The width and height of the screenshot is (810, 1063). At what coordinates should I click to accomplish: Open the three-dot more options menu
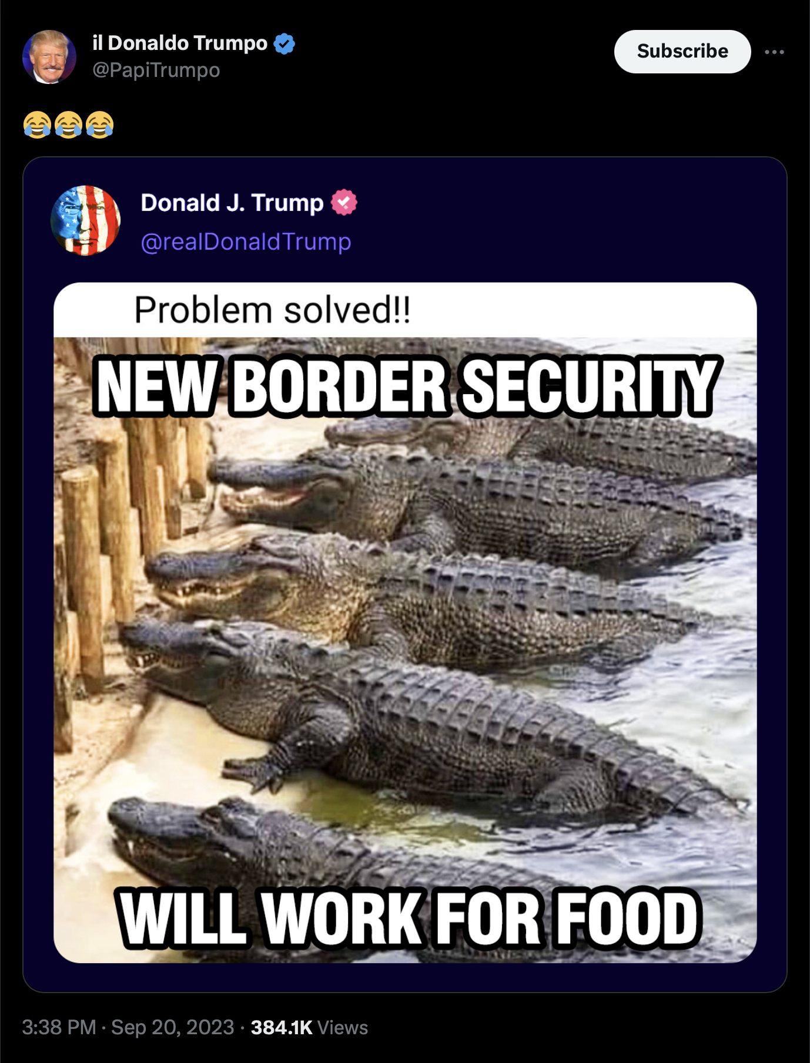(774, 52)
